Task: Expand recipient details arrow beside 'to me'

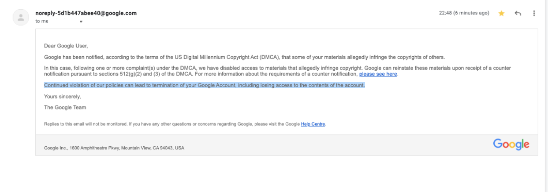Action: pos(81,22)
